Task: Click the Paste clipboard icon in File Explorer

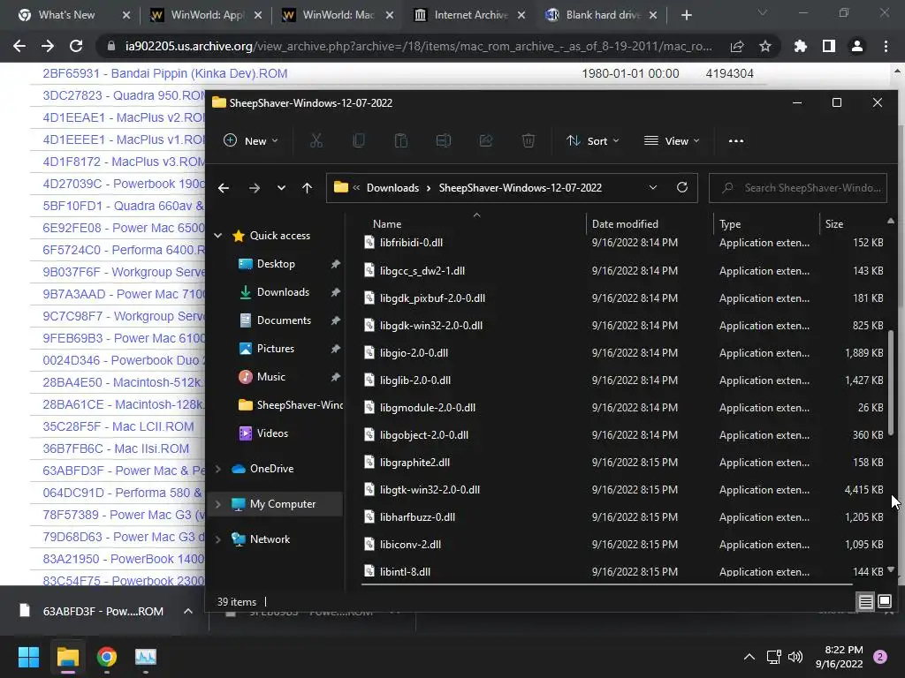Action: [401, 140]
